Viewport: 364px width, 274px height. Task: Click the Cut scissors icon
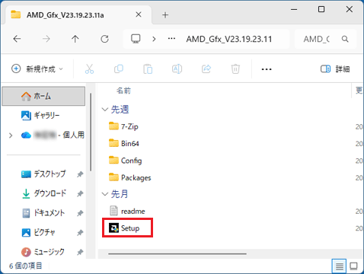(x=89, y=68)
